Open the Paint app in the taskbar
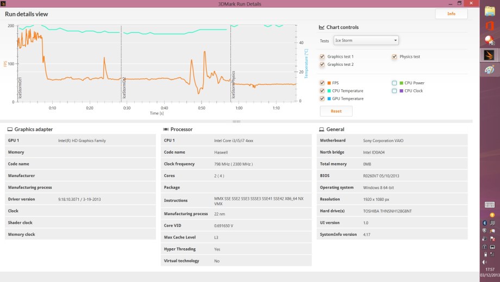Image resolution: width=500 pixels, height=282 pixels. [x=490, y=70]
